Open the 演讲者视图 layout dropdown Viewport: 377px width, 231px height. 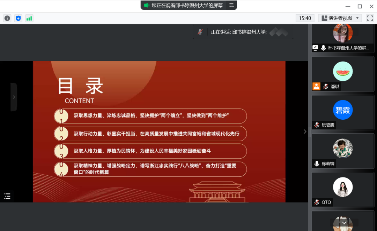pyautogui.click(x=340, y=18)
